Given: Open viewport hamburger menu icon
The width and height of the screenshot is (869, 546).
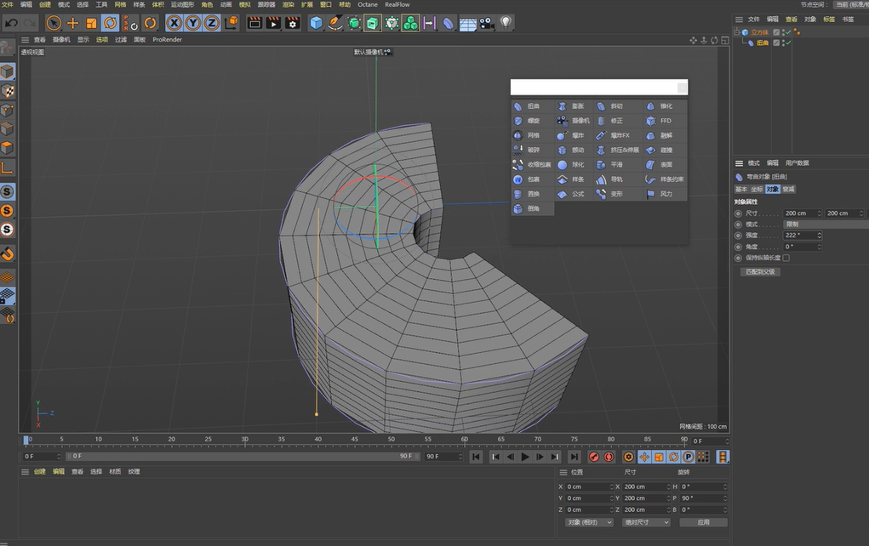Looking at the screenshot, I should (x=25, y=40).
